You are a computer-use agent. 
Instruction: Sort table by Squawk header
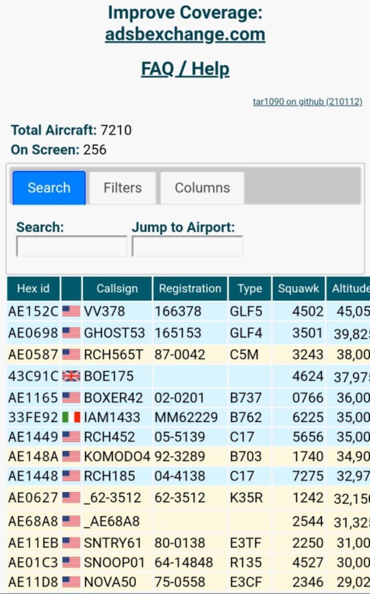[299, 289]
